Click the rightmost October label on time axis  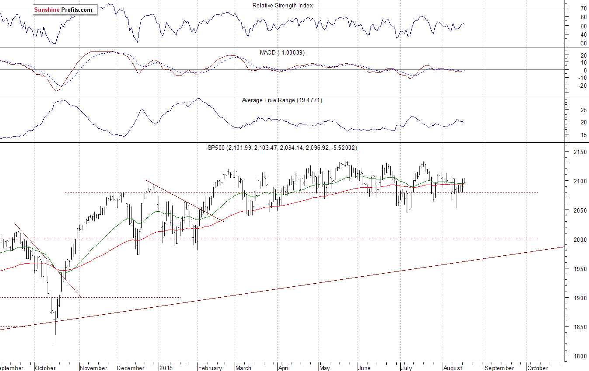coord(538,368)
